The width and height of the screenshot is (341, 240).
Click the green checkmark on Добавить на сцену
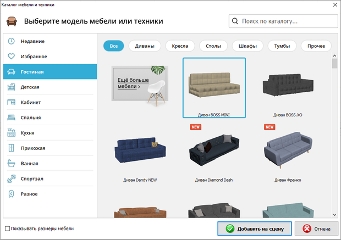[230, 228]
